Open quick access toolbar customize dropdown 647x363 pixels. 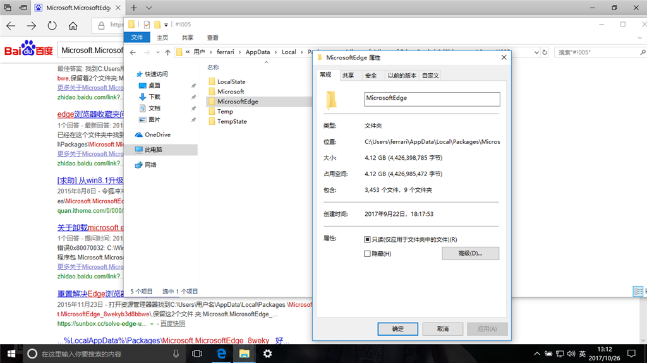coord(166,25)
